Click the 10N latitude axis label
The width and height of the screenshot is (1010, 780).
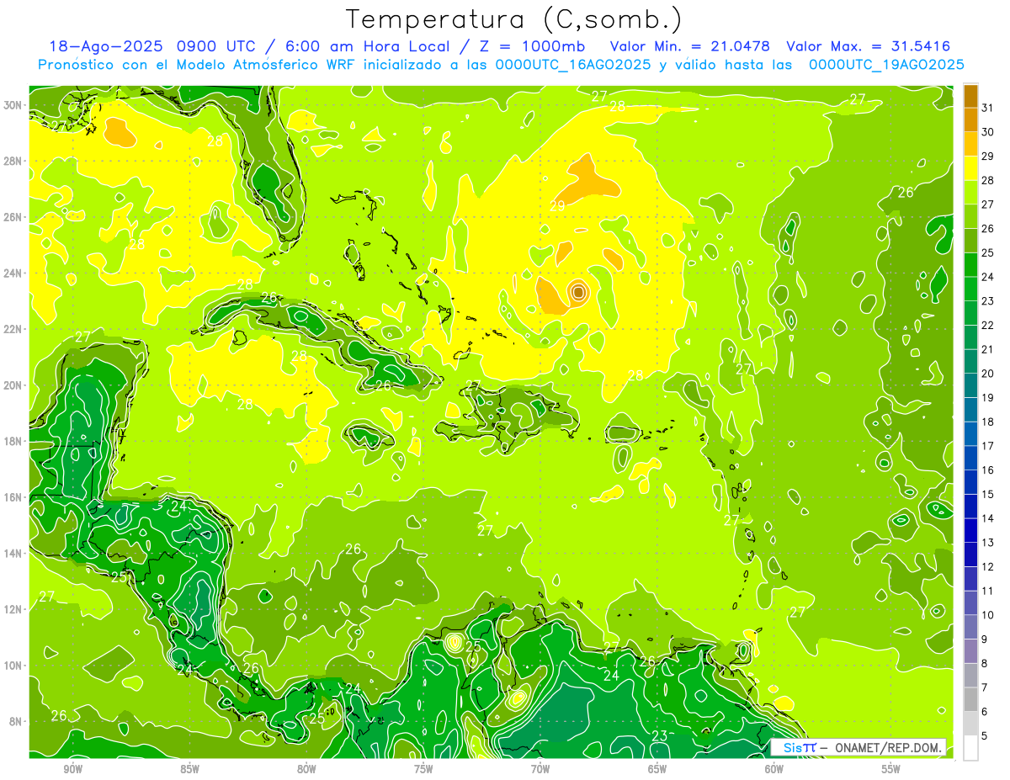click(x=14, y=666)
